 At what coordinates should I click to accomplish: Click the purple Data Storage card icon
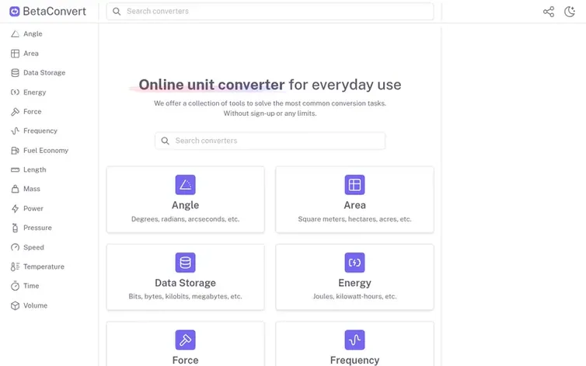pyautogui.click(x=186, y=263)
